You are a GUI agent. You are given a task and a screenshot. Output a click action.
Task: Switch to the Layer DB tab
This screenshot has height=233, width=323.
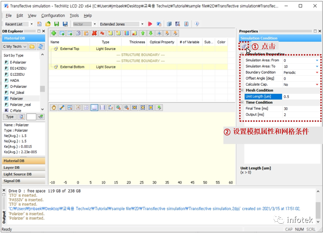point(23,168)
